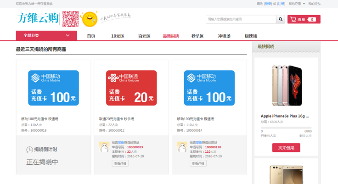The image size is (338, 184).
Task: Click the 方维云购 site logo
Action: 38,18
